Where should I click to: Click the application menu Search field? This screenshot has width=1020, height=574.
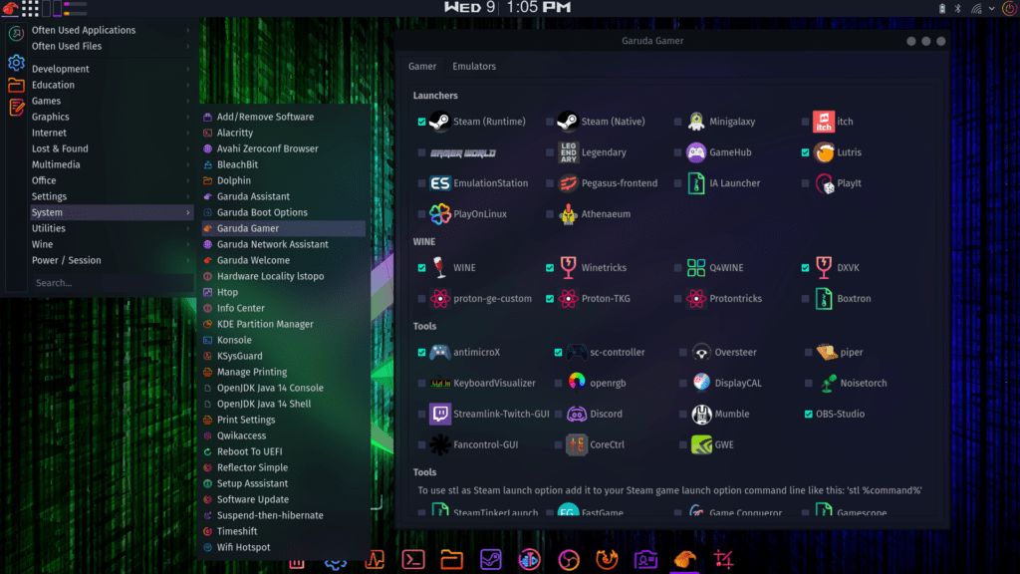[100, 283]
